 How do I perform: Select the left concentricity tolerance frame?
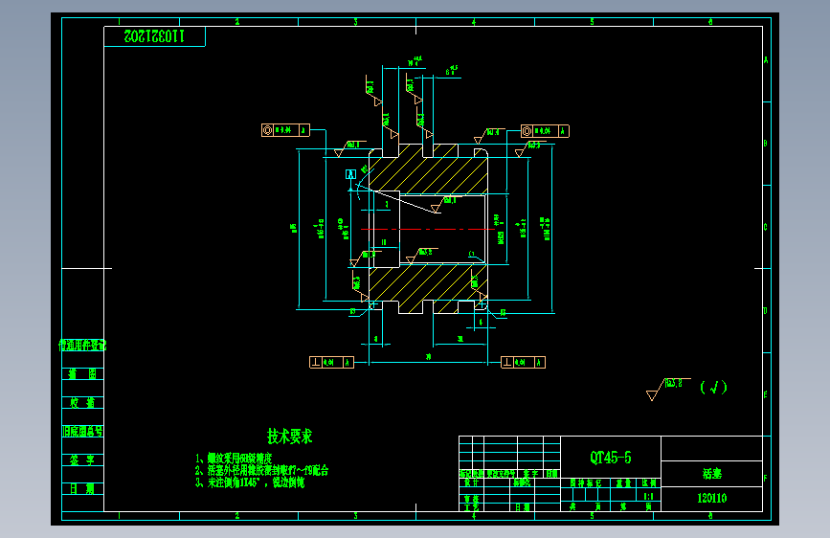tap(285, 130)
